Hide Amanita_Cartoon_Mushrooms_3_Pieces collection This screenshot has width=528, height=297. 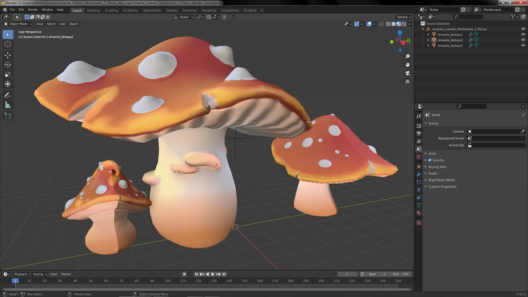click(x=523, y=29)
